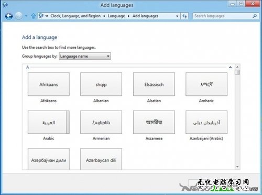Click the Add a language heading
The width and height of the screenshot is (262, 195).
(x=40, y=37)
